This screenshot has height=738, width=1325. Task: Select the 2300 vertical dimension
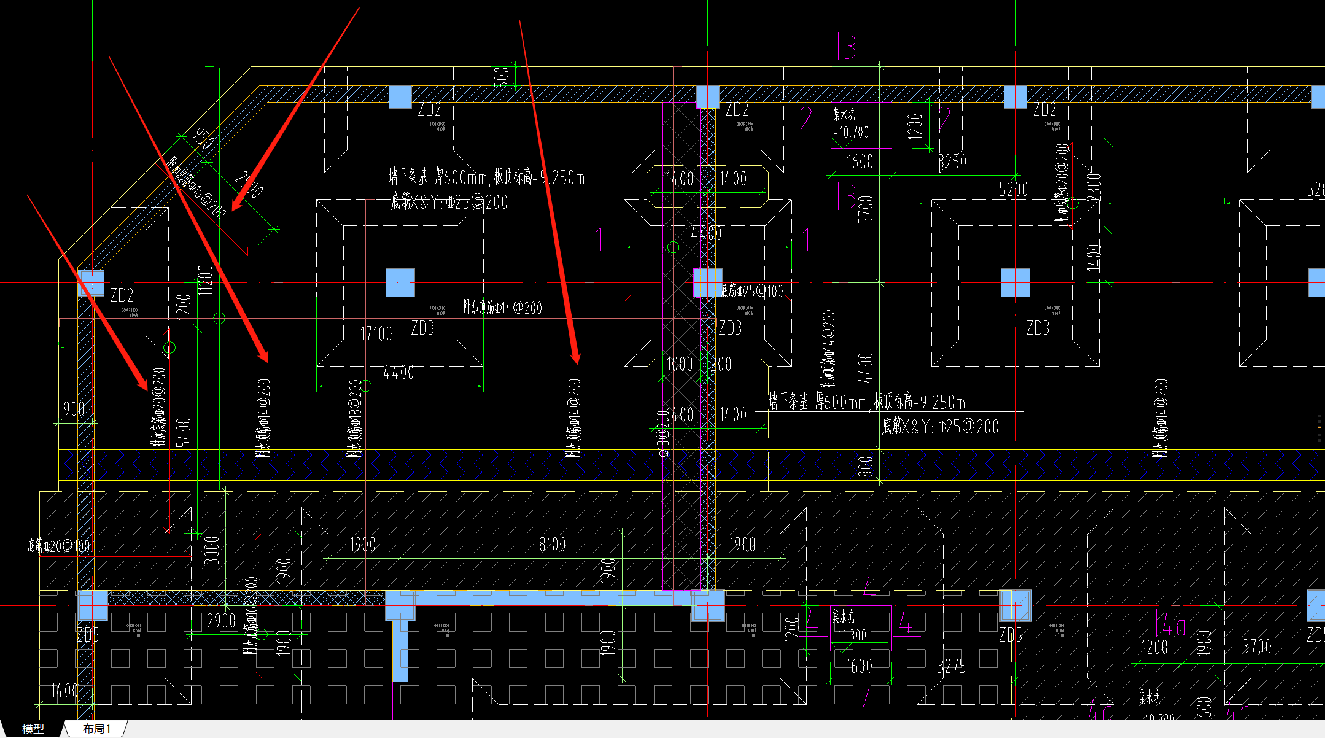(x=1094, y=187)
